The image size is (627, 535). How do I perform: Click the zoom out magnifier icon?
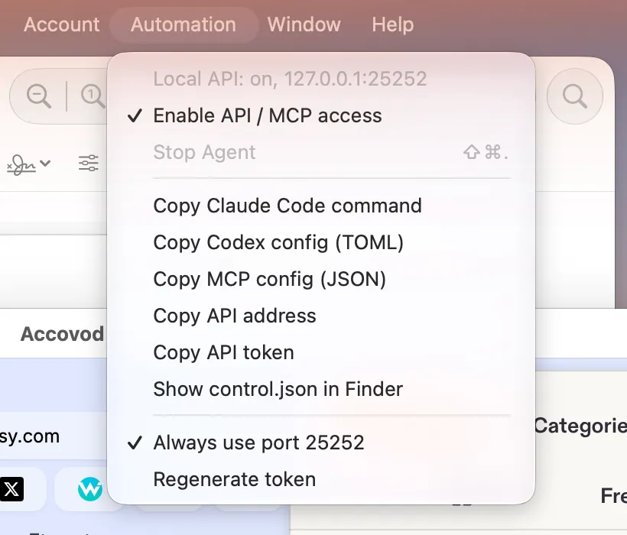tap(39, 96)
